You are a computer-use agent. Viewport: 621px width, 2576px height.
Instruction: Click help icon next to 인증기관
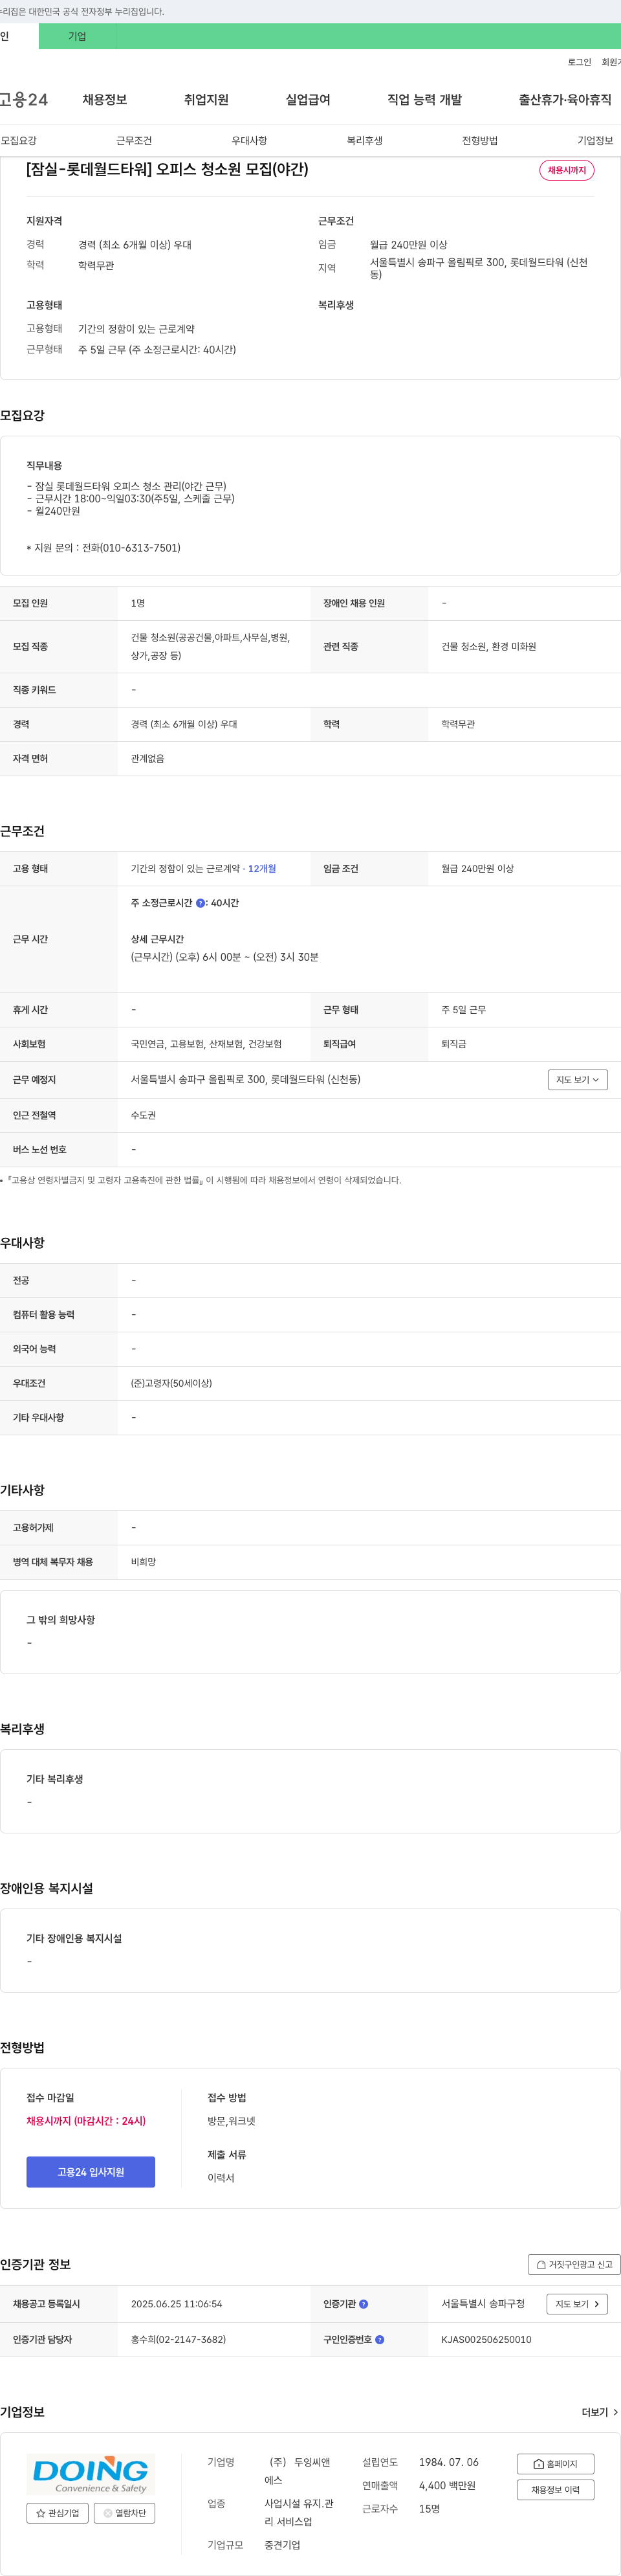tap(364, 2304)
